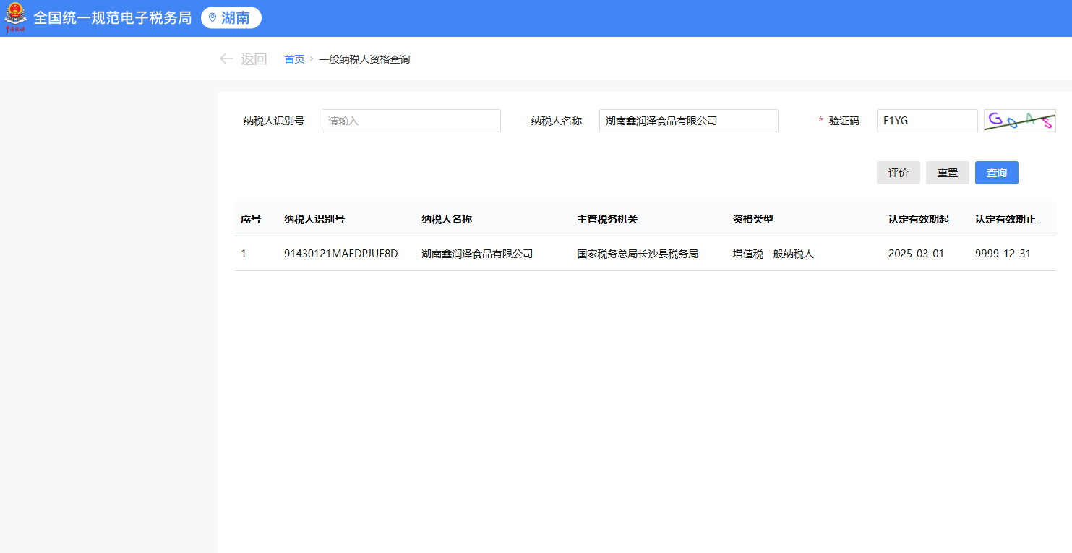
Task: Click the left arrow back icon
Action: coord(226,59)
